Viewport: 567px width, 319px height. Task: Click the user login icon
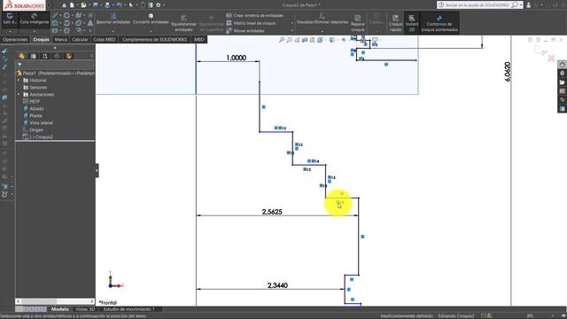(x=529, y=5)
